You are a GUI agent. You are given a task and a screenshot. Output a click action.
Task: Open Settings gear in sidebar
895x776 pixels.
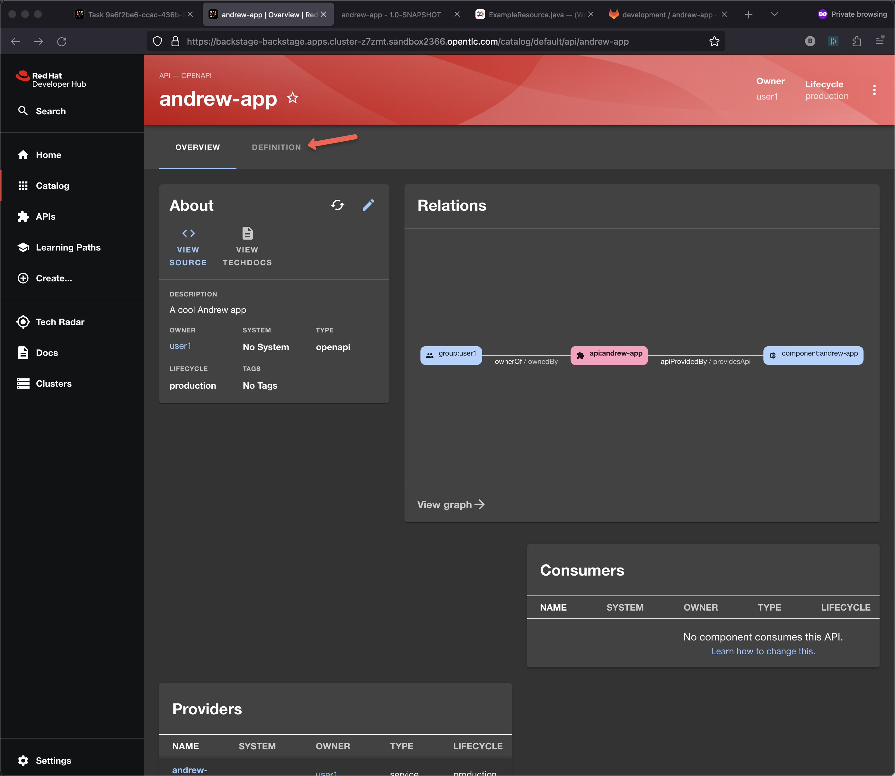click(x=23, y=760)
